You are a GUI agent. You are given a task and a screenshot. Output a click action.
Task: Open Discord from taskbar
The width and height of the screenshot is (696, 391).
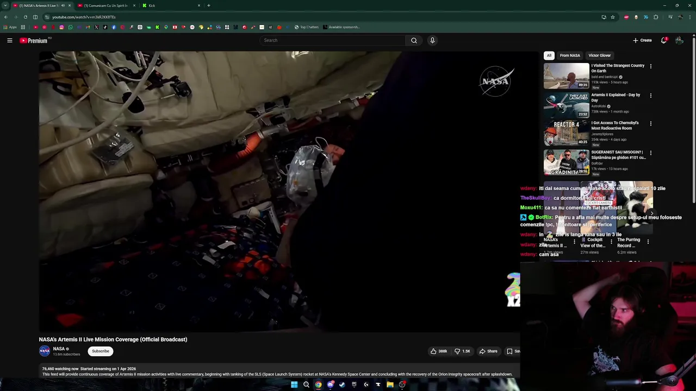(330, 384)
